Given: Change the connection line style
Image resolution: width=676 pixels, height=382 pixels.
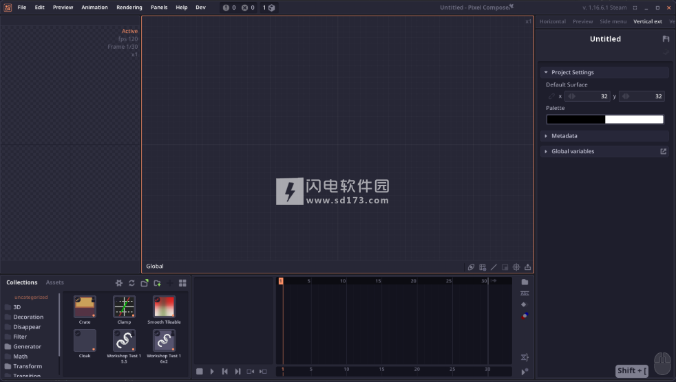Looking at the screenshot, I should tap(494, 267).
